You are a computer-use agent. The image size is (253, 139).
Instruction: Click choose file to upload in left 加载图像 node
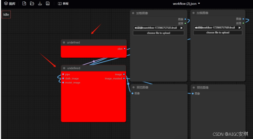tap(159, 33)
